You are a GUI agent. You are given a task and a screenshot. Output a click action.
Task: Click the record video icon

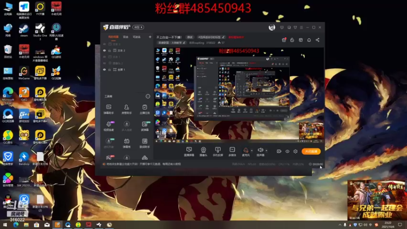click(x=279, y=151)
